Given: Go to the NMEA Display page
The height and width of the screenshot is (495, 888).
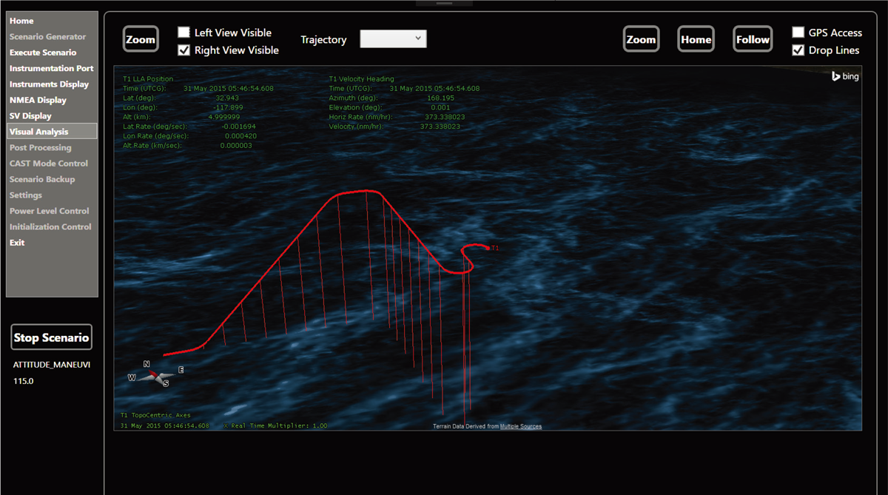Looking at the screenshot, I should (x=38, y=100).
